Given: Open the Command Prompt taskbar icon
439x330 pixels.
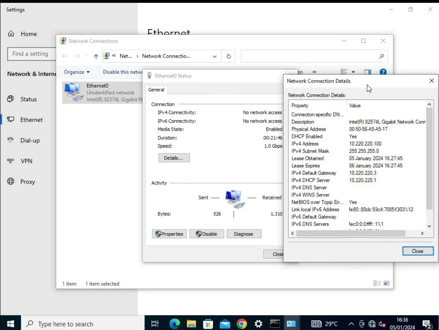Looking at the screenshot, I should tap(275, 323).
